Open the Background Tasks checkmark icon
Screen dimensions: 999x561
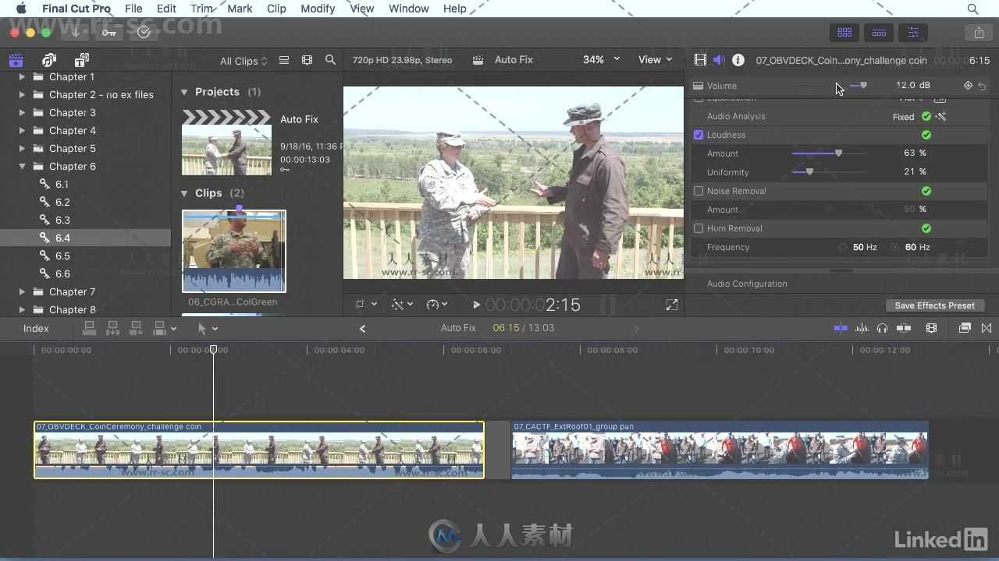[x=144, y=32]
